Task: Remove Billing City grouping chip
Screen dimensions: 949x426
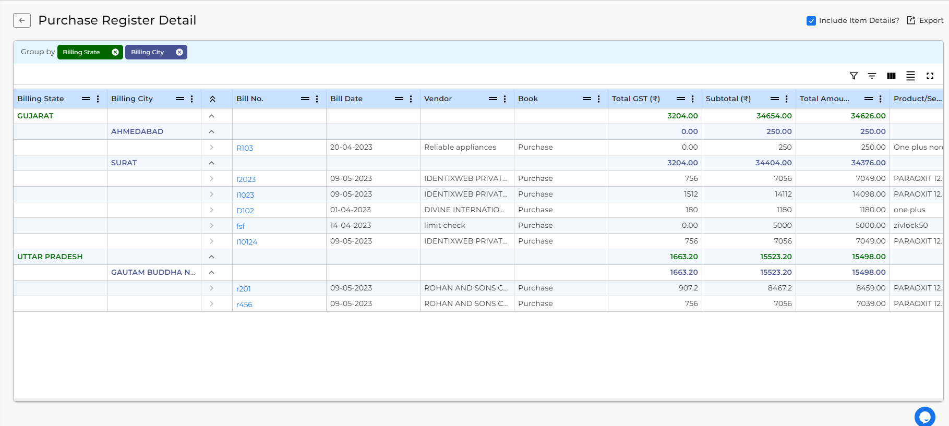Action: point(179,52)
